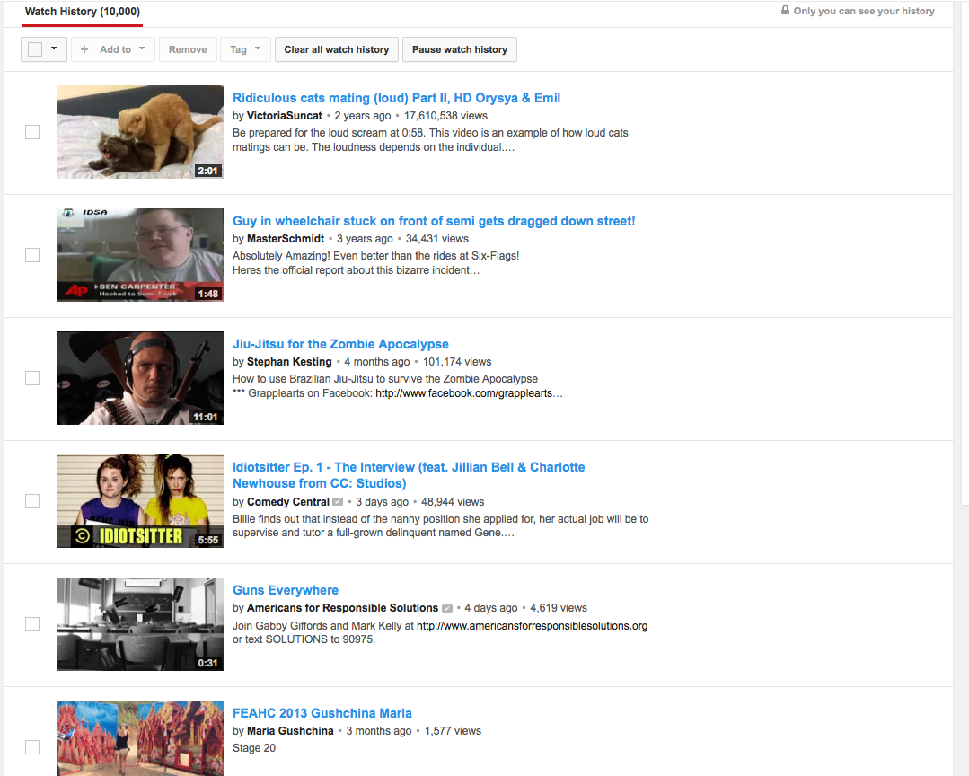
Task: Open the FEAHC 2013 video thumbnail
Action: click(140, 738)
